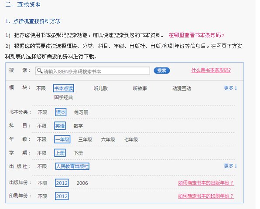Select the 听儿歌 module
The image size is (260, 209).
coord(101,88)
